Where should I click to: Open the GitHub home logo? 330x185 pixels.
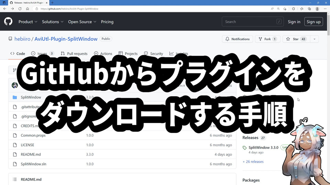coord(8,22)
